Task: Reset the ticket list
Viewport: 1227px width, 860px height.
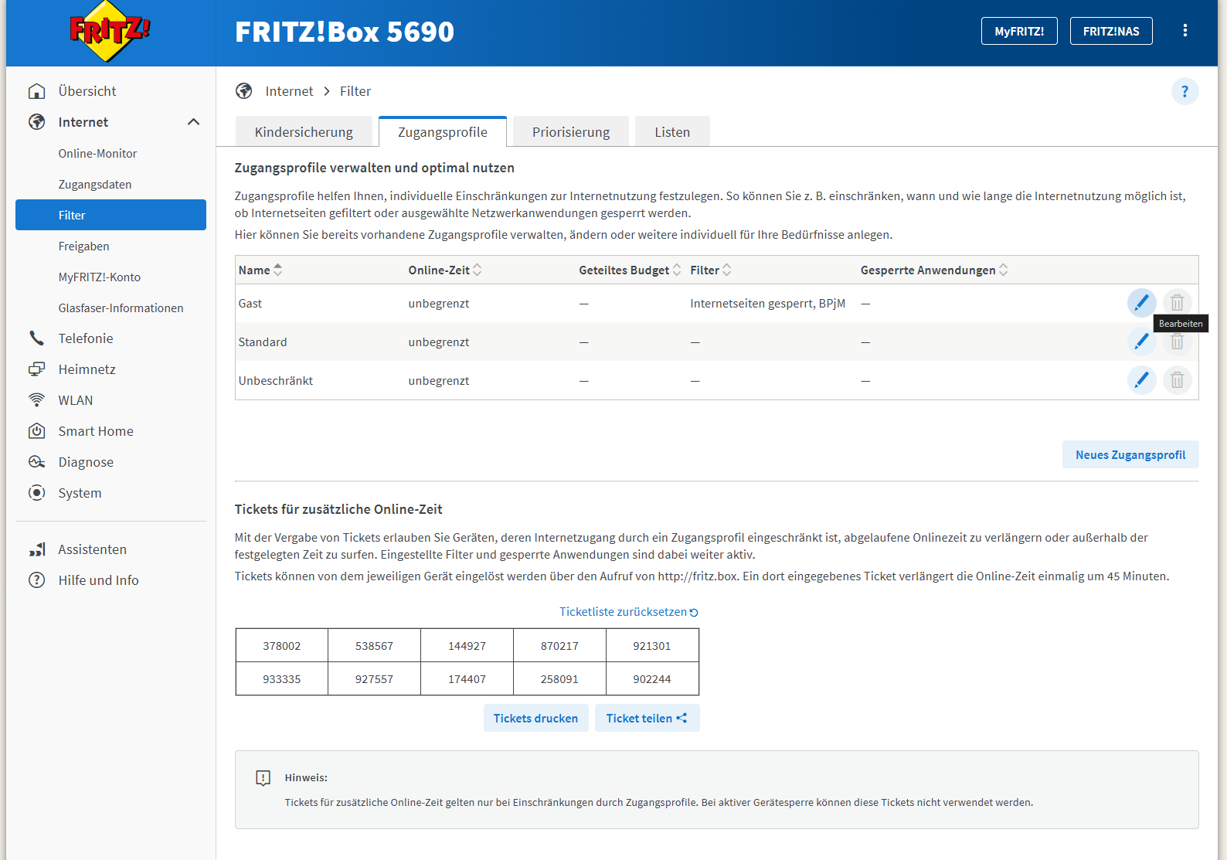Action: coord(628,612)
